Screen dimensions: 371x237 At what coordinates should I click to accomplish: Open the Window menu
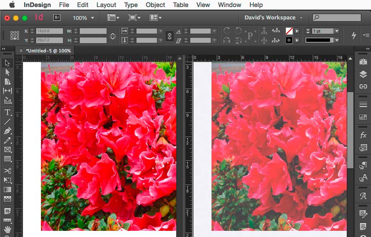[x=230, y=5]
